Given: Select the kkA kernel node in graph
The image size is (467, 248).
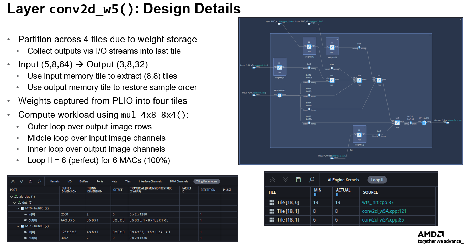Looking at the screenshot, I should point(332,80).
